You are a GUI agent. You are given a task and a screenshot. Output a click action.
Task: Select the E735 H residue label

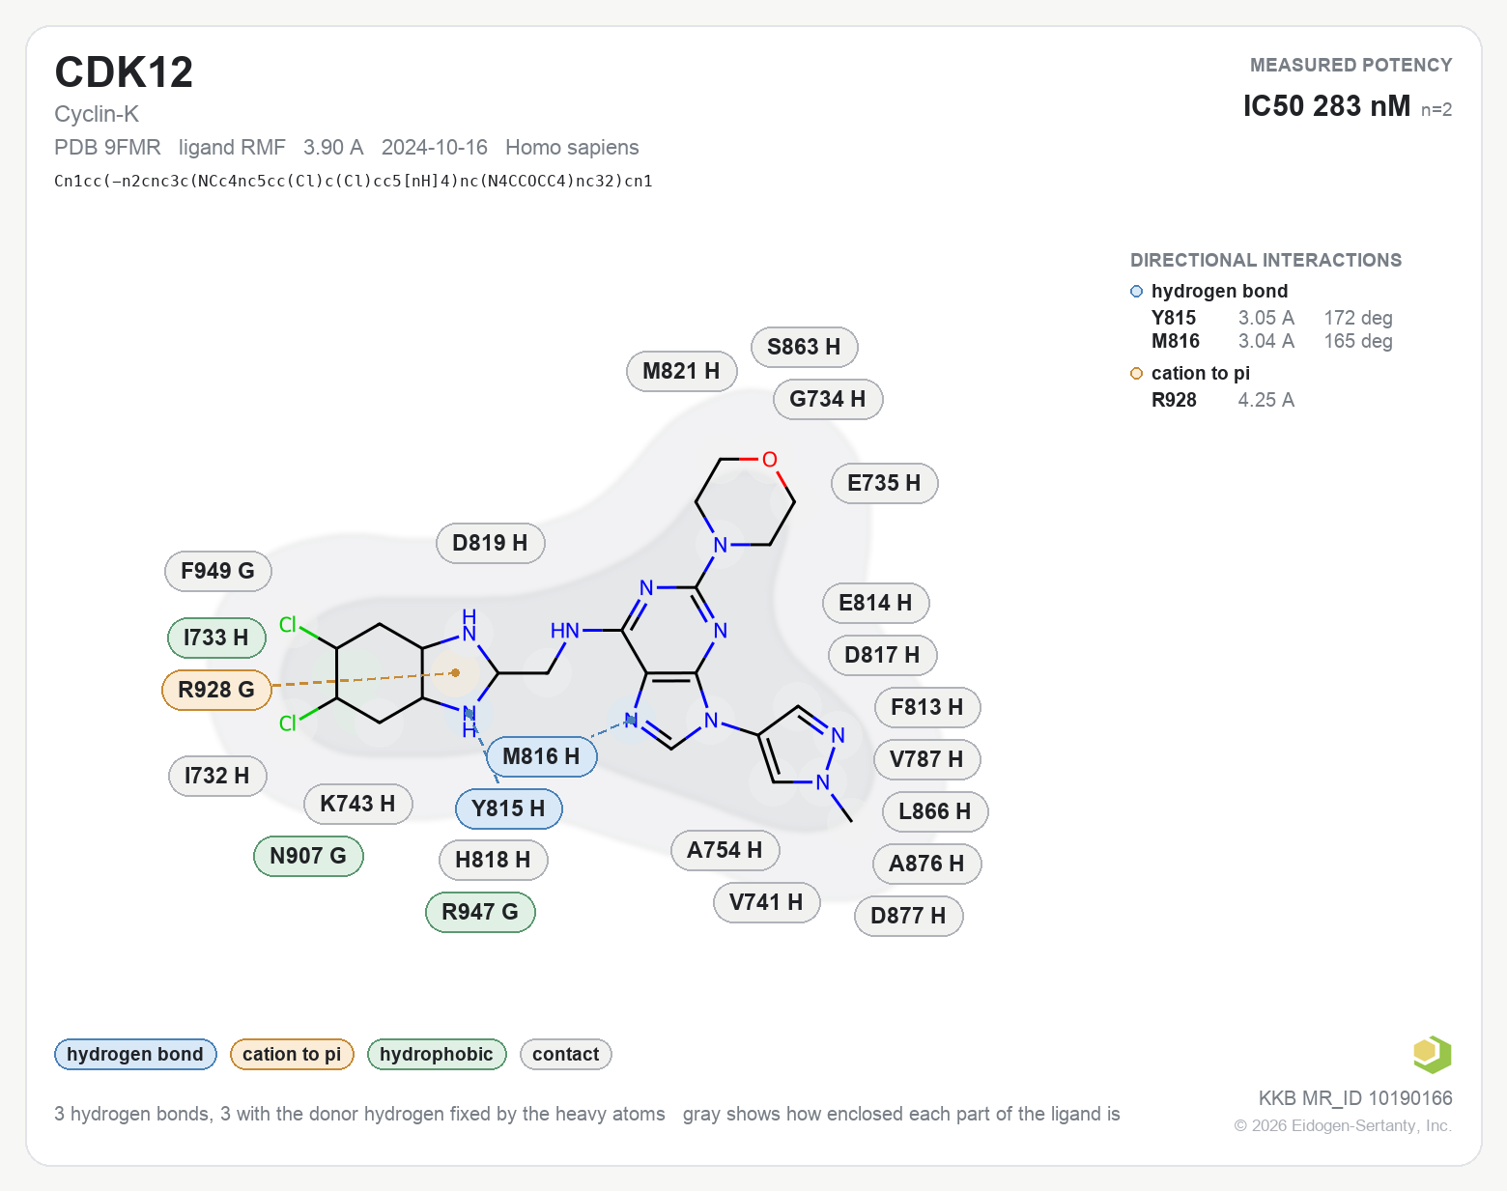click(x=884, y=483)
